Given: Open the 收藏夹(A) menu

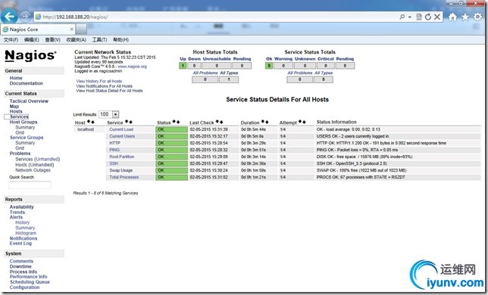Looking at the screenshot, I should coord(76,40).
